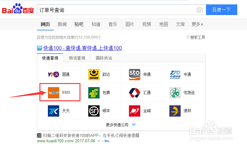Click the sto 申通 courier logo
Viewport: 247px width, 147px height.
pyautogui.click(x=135, y=75)
